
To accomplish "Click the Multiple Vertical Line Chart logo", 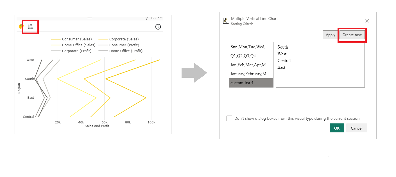I will [x=226, y=21].
